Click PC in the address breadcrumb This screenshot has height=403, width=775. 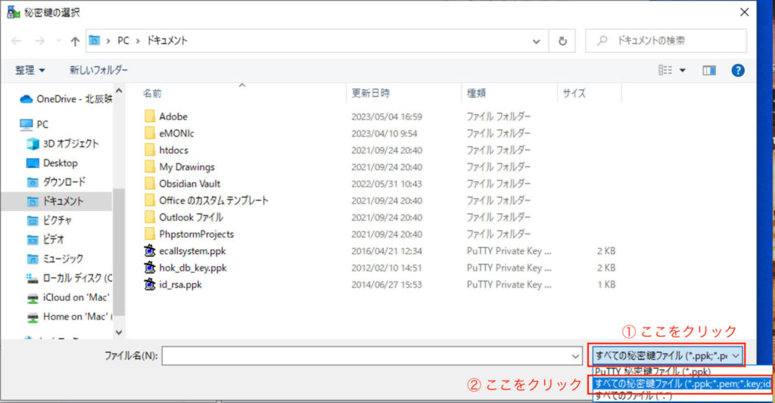tap(123, 41)
